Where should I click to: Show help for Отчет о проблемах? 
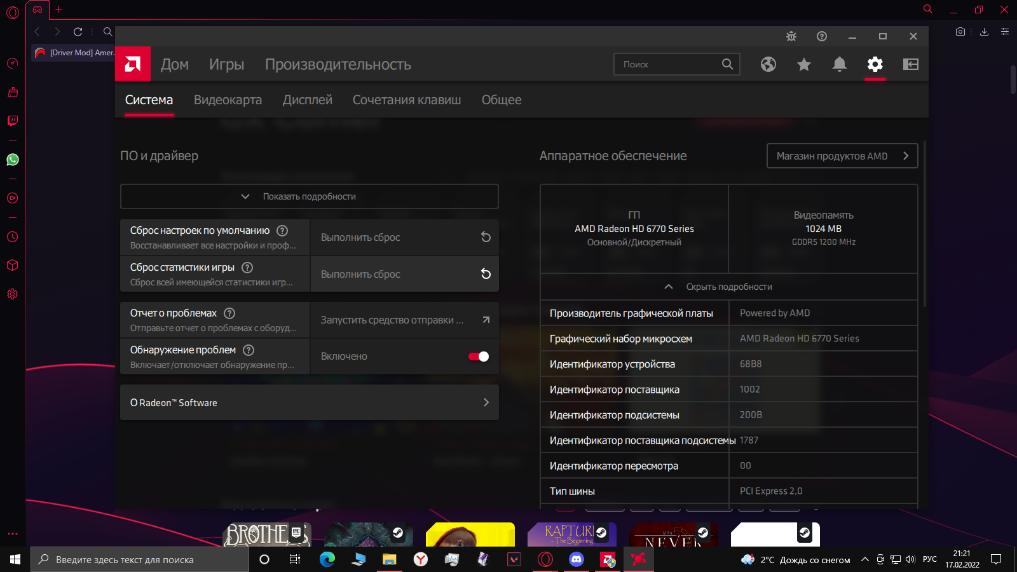click(x=229, y=313)
